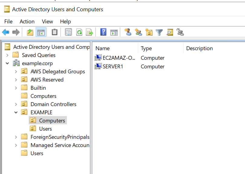The image size is (245, 174).
Task: Click the SERVER1 computer icon
Action: pos(98,66)
